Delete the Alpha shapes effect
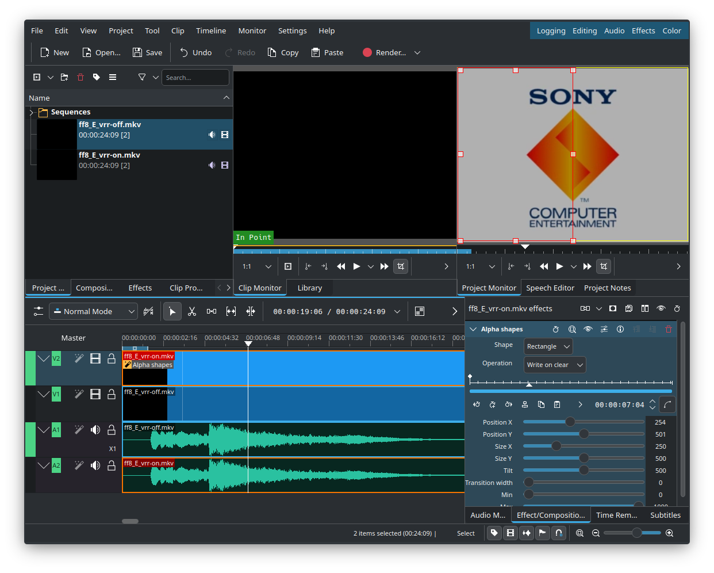The width and height of the screenshot is (714, 573). coord(669,329)
